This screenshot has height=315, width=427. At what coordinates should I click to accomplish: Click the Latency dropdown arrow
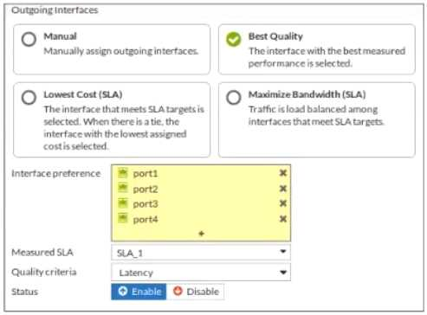click(x=283, y=272)
